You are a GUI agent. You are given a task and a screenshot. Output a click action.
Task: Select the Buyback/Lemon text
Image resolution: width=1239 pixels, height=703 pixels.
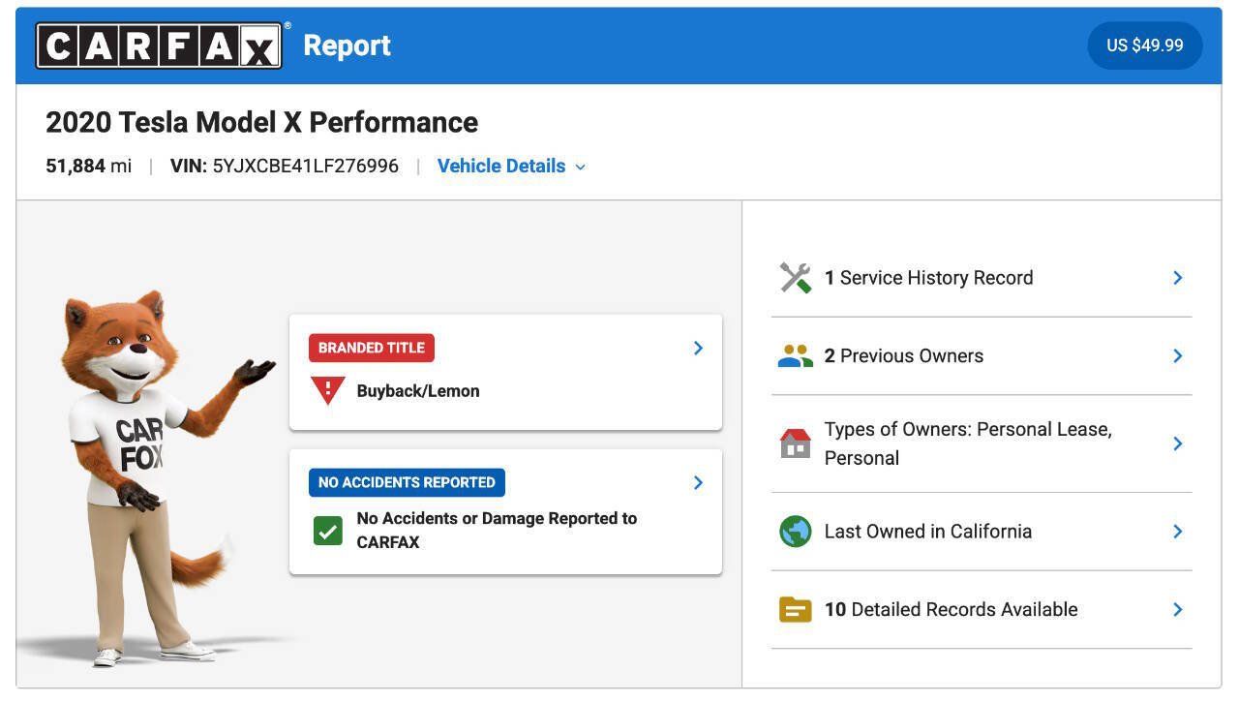418,391
